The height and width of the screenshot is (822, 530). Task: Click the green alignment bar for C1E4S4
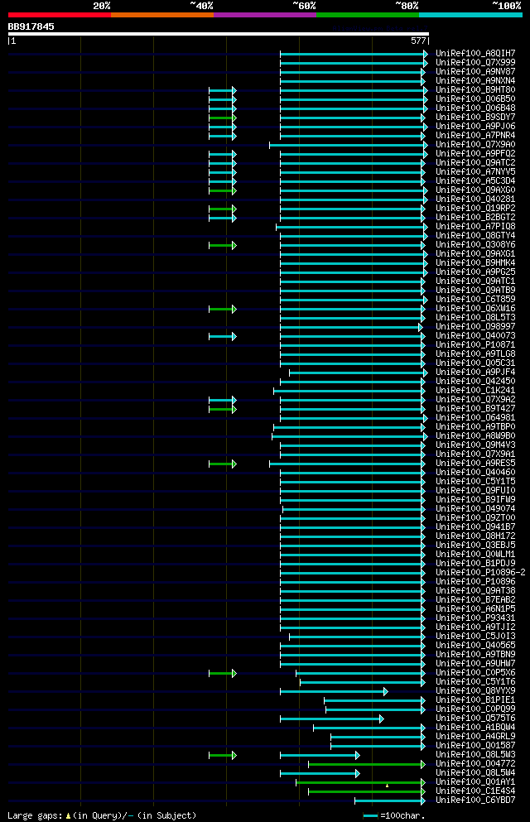367,792
